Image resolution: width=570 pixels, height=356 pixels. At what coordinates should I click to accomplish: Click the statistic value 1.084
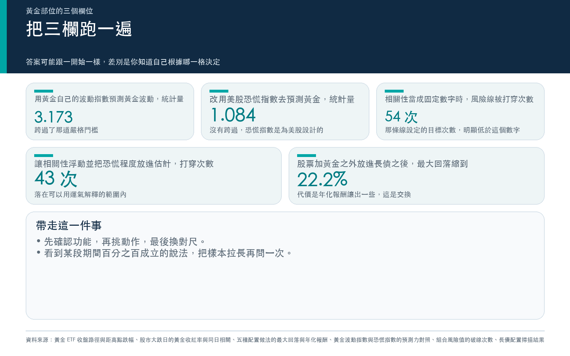(233, 115)
